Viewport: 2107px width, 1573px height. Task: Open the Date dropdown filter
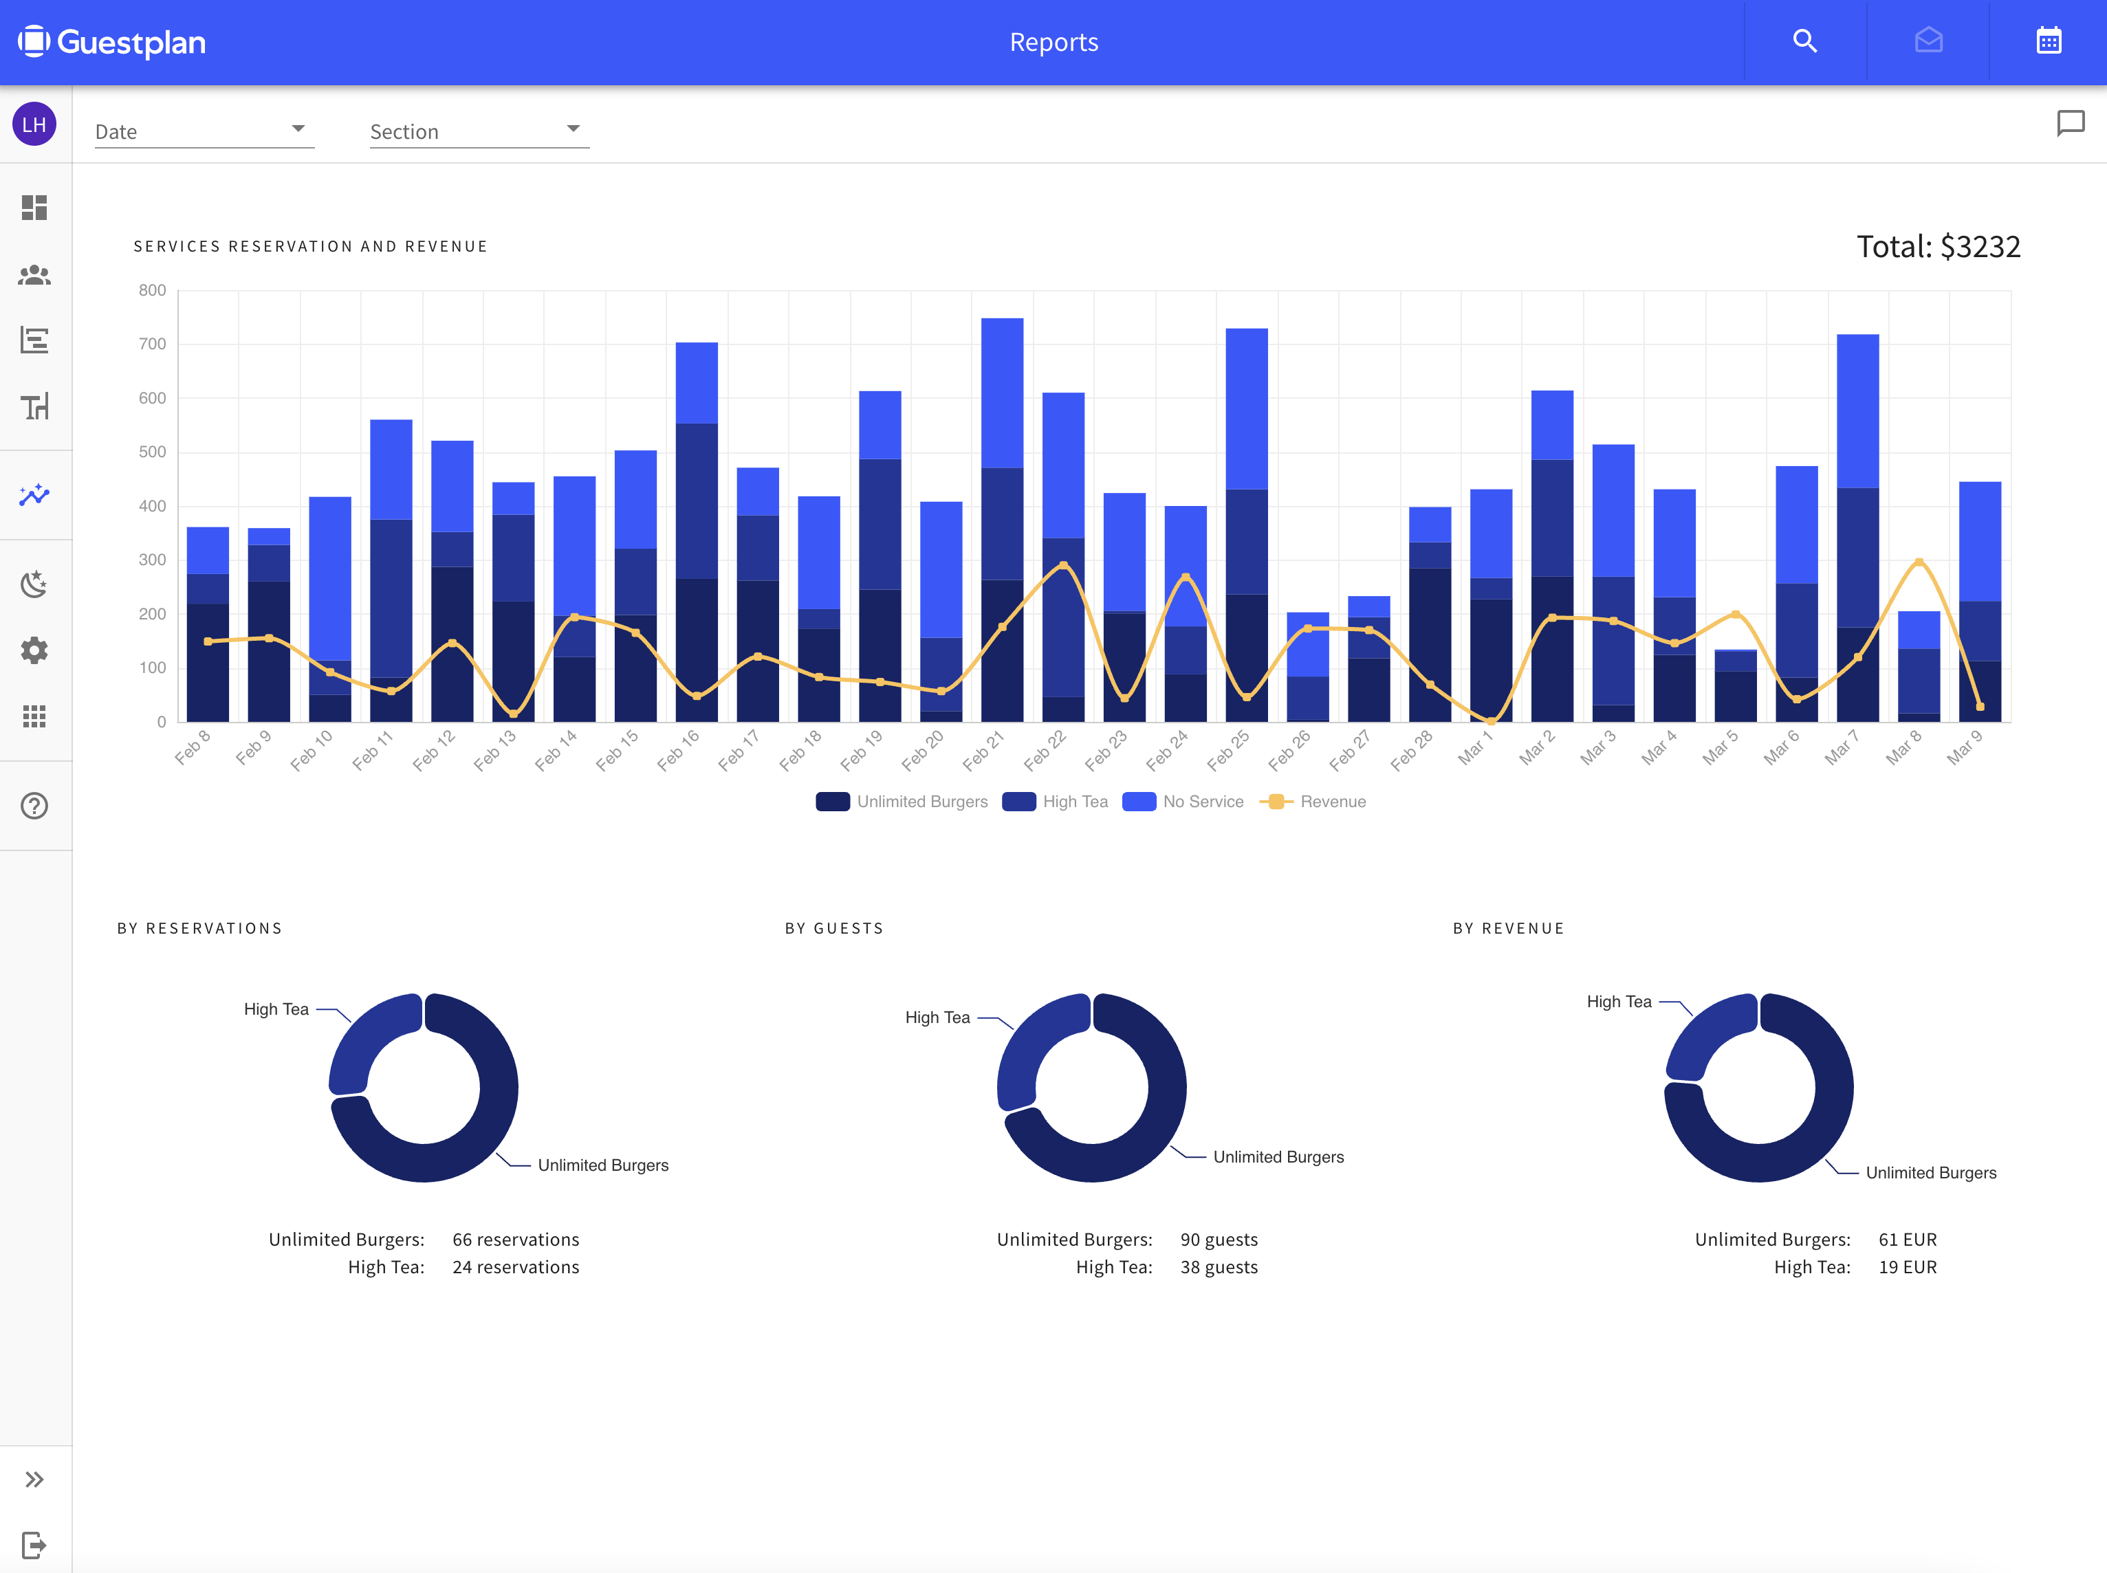pyautogui.click(x=204, y=131)
